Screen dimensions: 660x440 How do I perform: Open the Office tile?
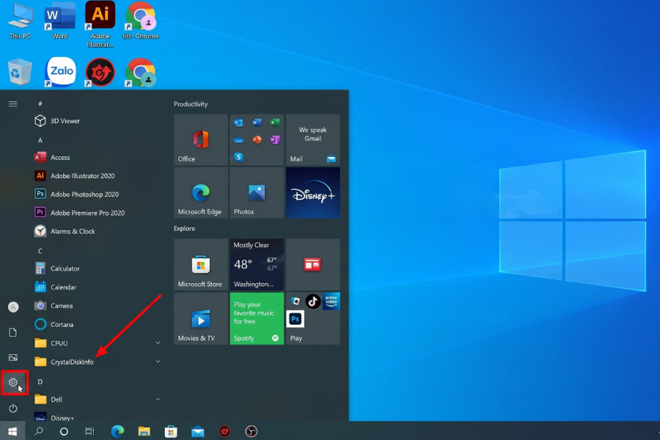(x=201, y=140)
